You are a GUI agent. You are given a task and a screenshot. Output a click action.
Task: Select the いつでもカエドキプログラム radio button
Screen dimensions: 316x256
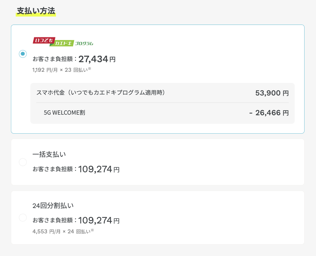coord(23,54)
